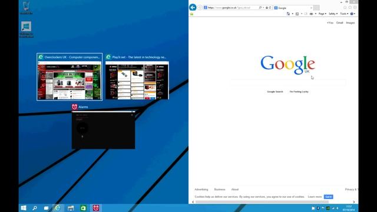This screenshot has width=377, height=212.
Task: Open the address bar search dropdown arrow
Action: [263, 8]
